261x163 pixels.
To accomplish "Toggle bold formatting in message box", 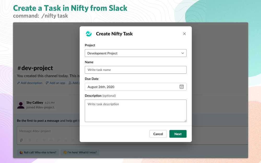I will tap(30, 140).
